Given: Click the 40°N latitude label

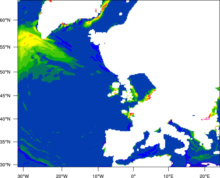Looking at the screenshot, I should tap(5, 119).
